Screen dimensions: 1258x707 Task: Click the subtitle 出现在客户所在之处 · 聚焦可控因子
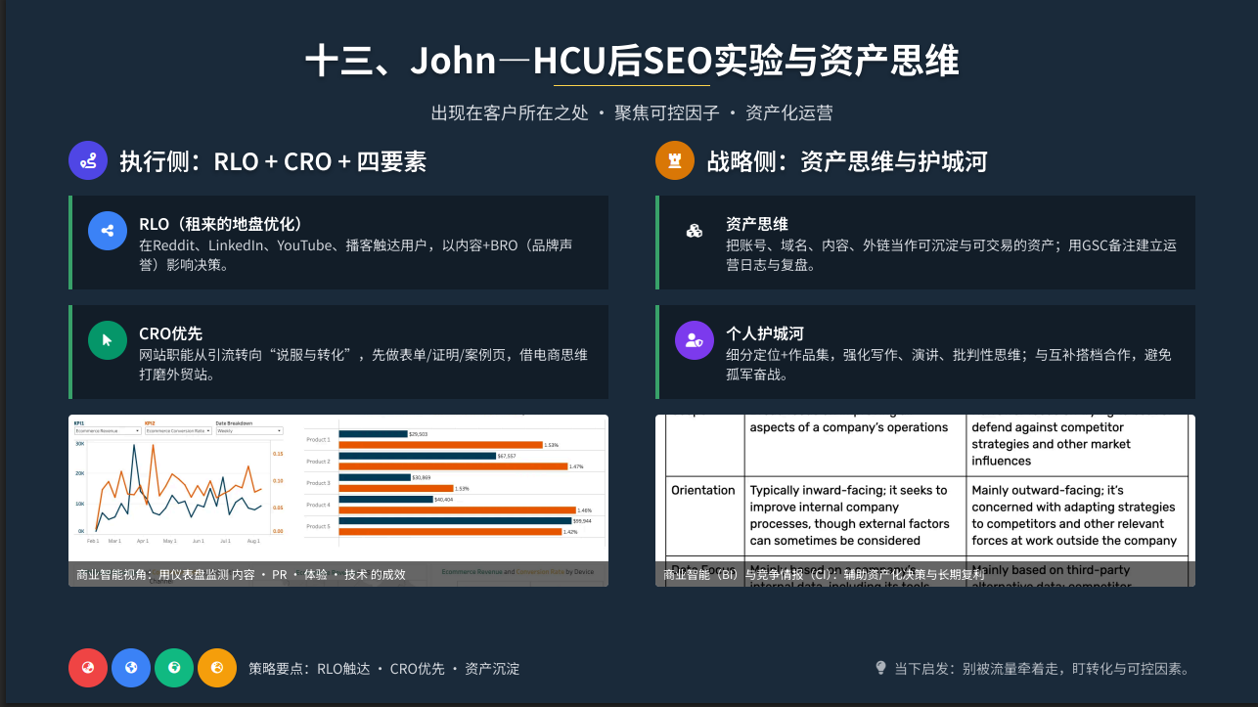tap(575, 112)
